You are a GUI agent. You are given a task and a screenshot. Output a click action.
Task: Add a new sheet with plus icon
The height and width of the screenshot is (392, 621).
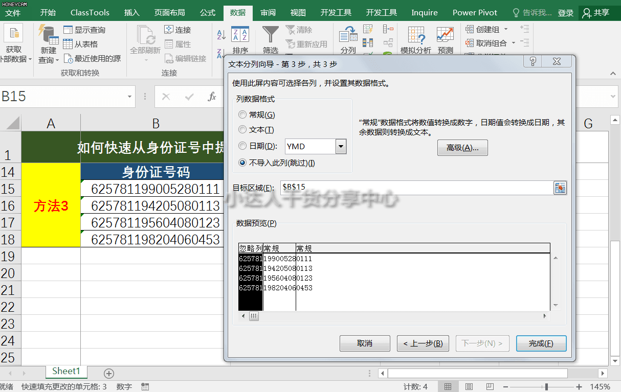(x=108, y=373)
